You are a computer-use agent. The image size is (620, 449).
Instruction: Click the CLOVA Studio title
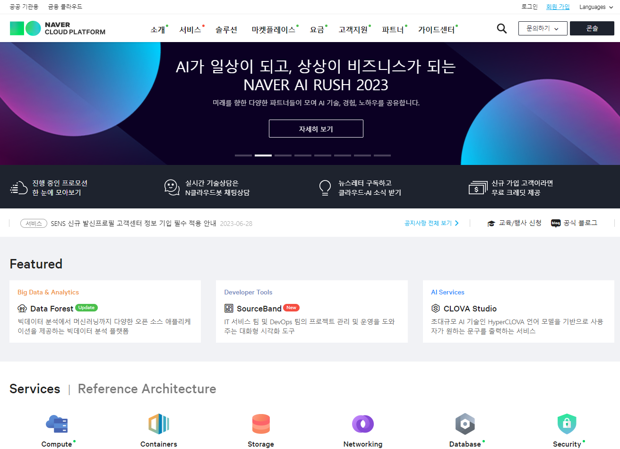pyautogui.click(x=470, y=309)
